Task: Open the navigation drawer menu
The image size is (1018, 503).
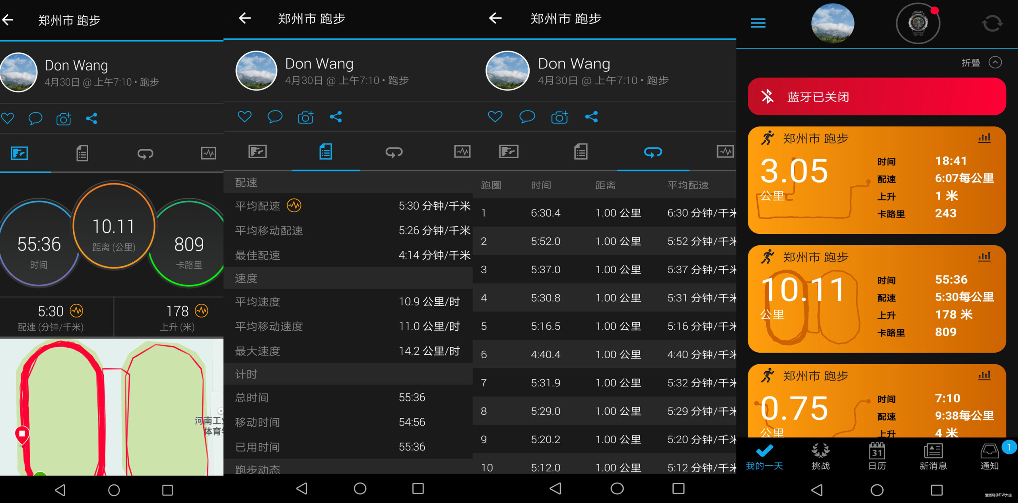Action: click(x=758, y=23)
